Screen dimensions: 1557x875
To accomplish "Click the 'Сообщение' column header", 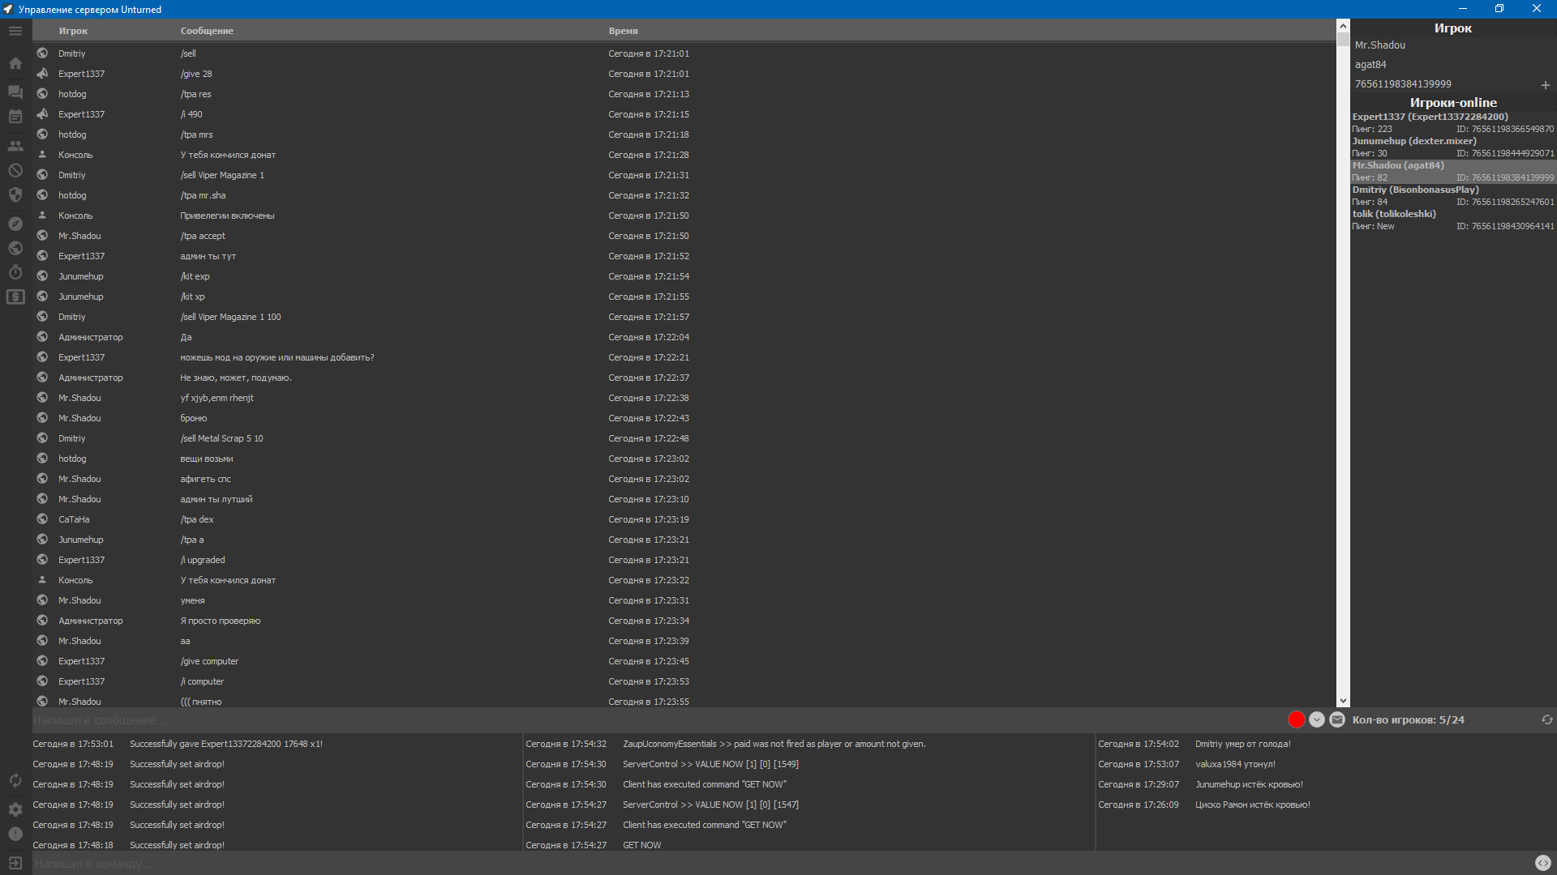I will (207, 31).
